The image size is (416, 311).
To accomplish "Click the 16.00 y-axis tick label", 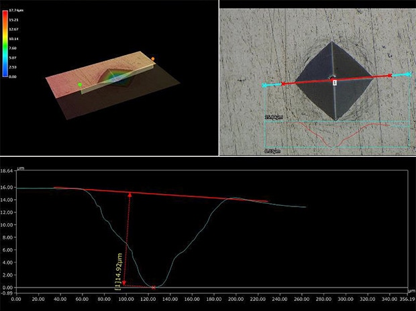I will tap(7, 187).
